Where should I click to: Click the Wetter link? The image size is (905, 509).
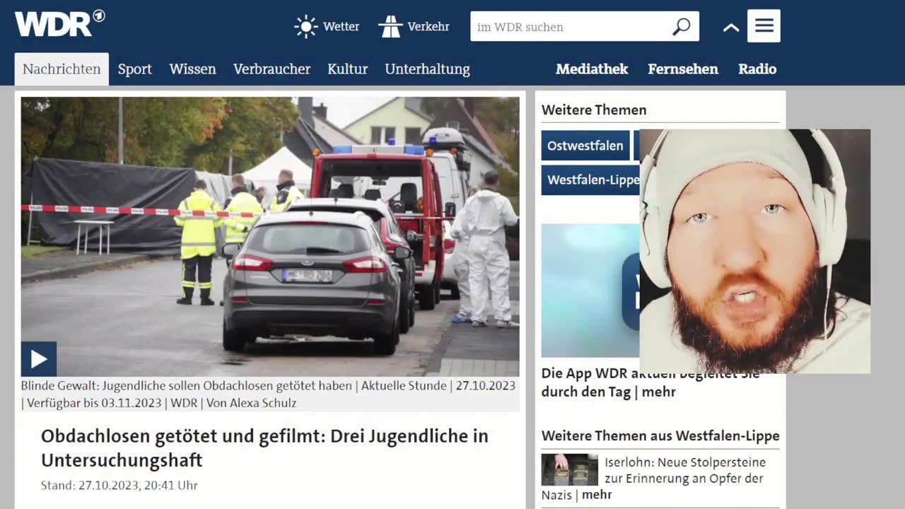341,27
